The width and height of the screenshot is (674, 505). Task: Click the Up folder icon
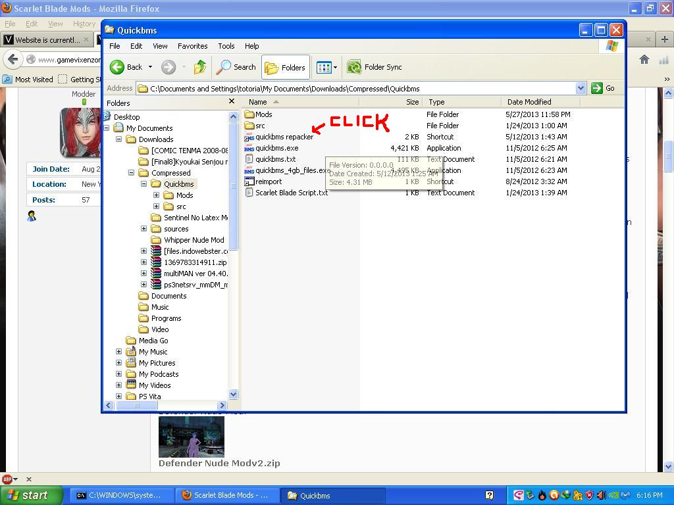pyautogui.click(x=200, y=67)
